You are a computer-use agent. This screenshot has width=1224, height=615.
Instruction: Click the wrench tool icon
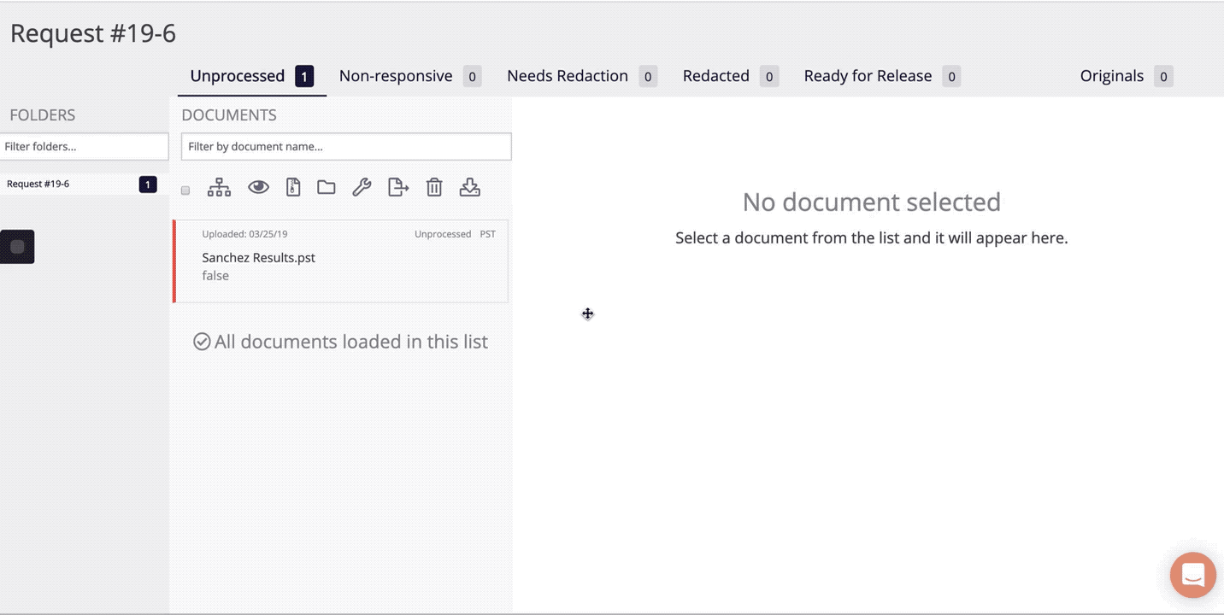pyautogui.click(x=362, y=188)
